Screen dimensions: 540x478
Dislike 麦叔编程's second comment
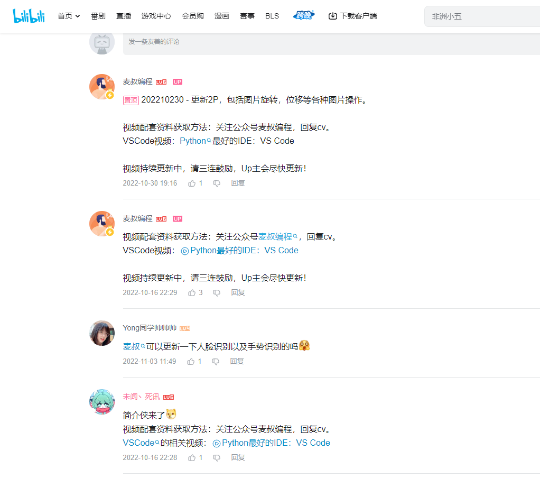click(216, 292)
